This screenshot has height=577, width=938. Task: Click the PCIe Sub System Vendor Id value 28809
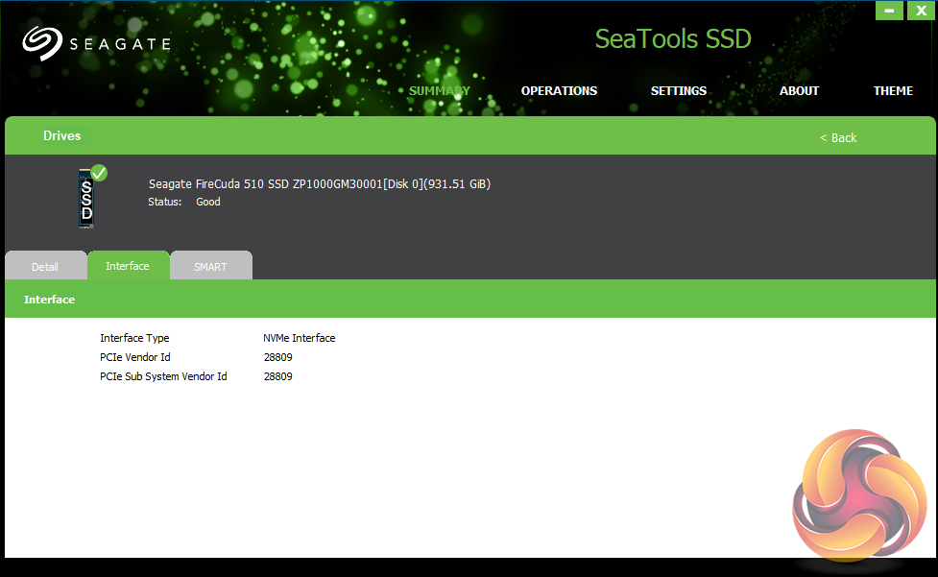278,376
